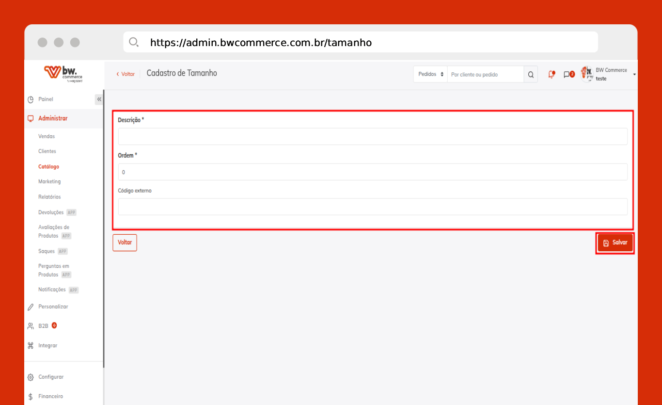
Task: Open the Painel menu item
Action: [46, 99]
